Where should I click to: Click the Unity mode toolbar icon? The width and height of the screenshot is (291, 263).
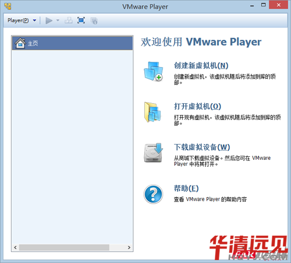click(94, 20)
